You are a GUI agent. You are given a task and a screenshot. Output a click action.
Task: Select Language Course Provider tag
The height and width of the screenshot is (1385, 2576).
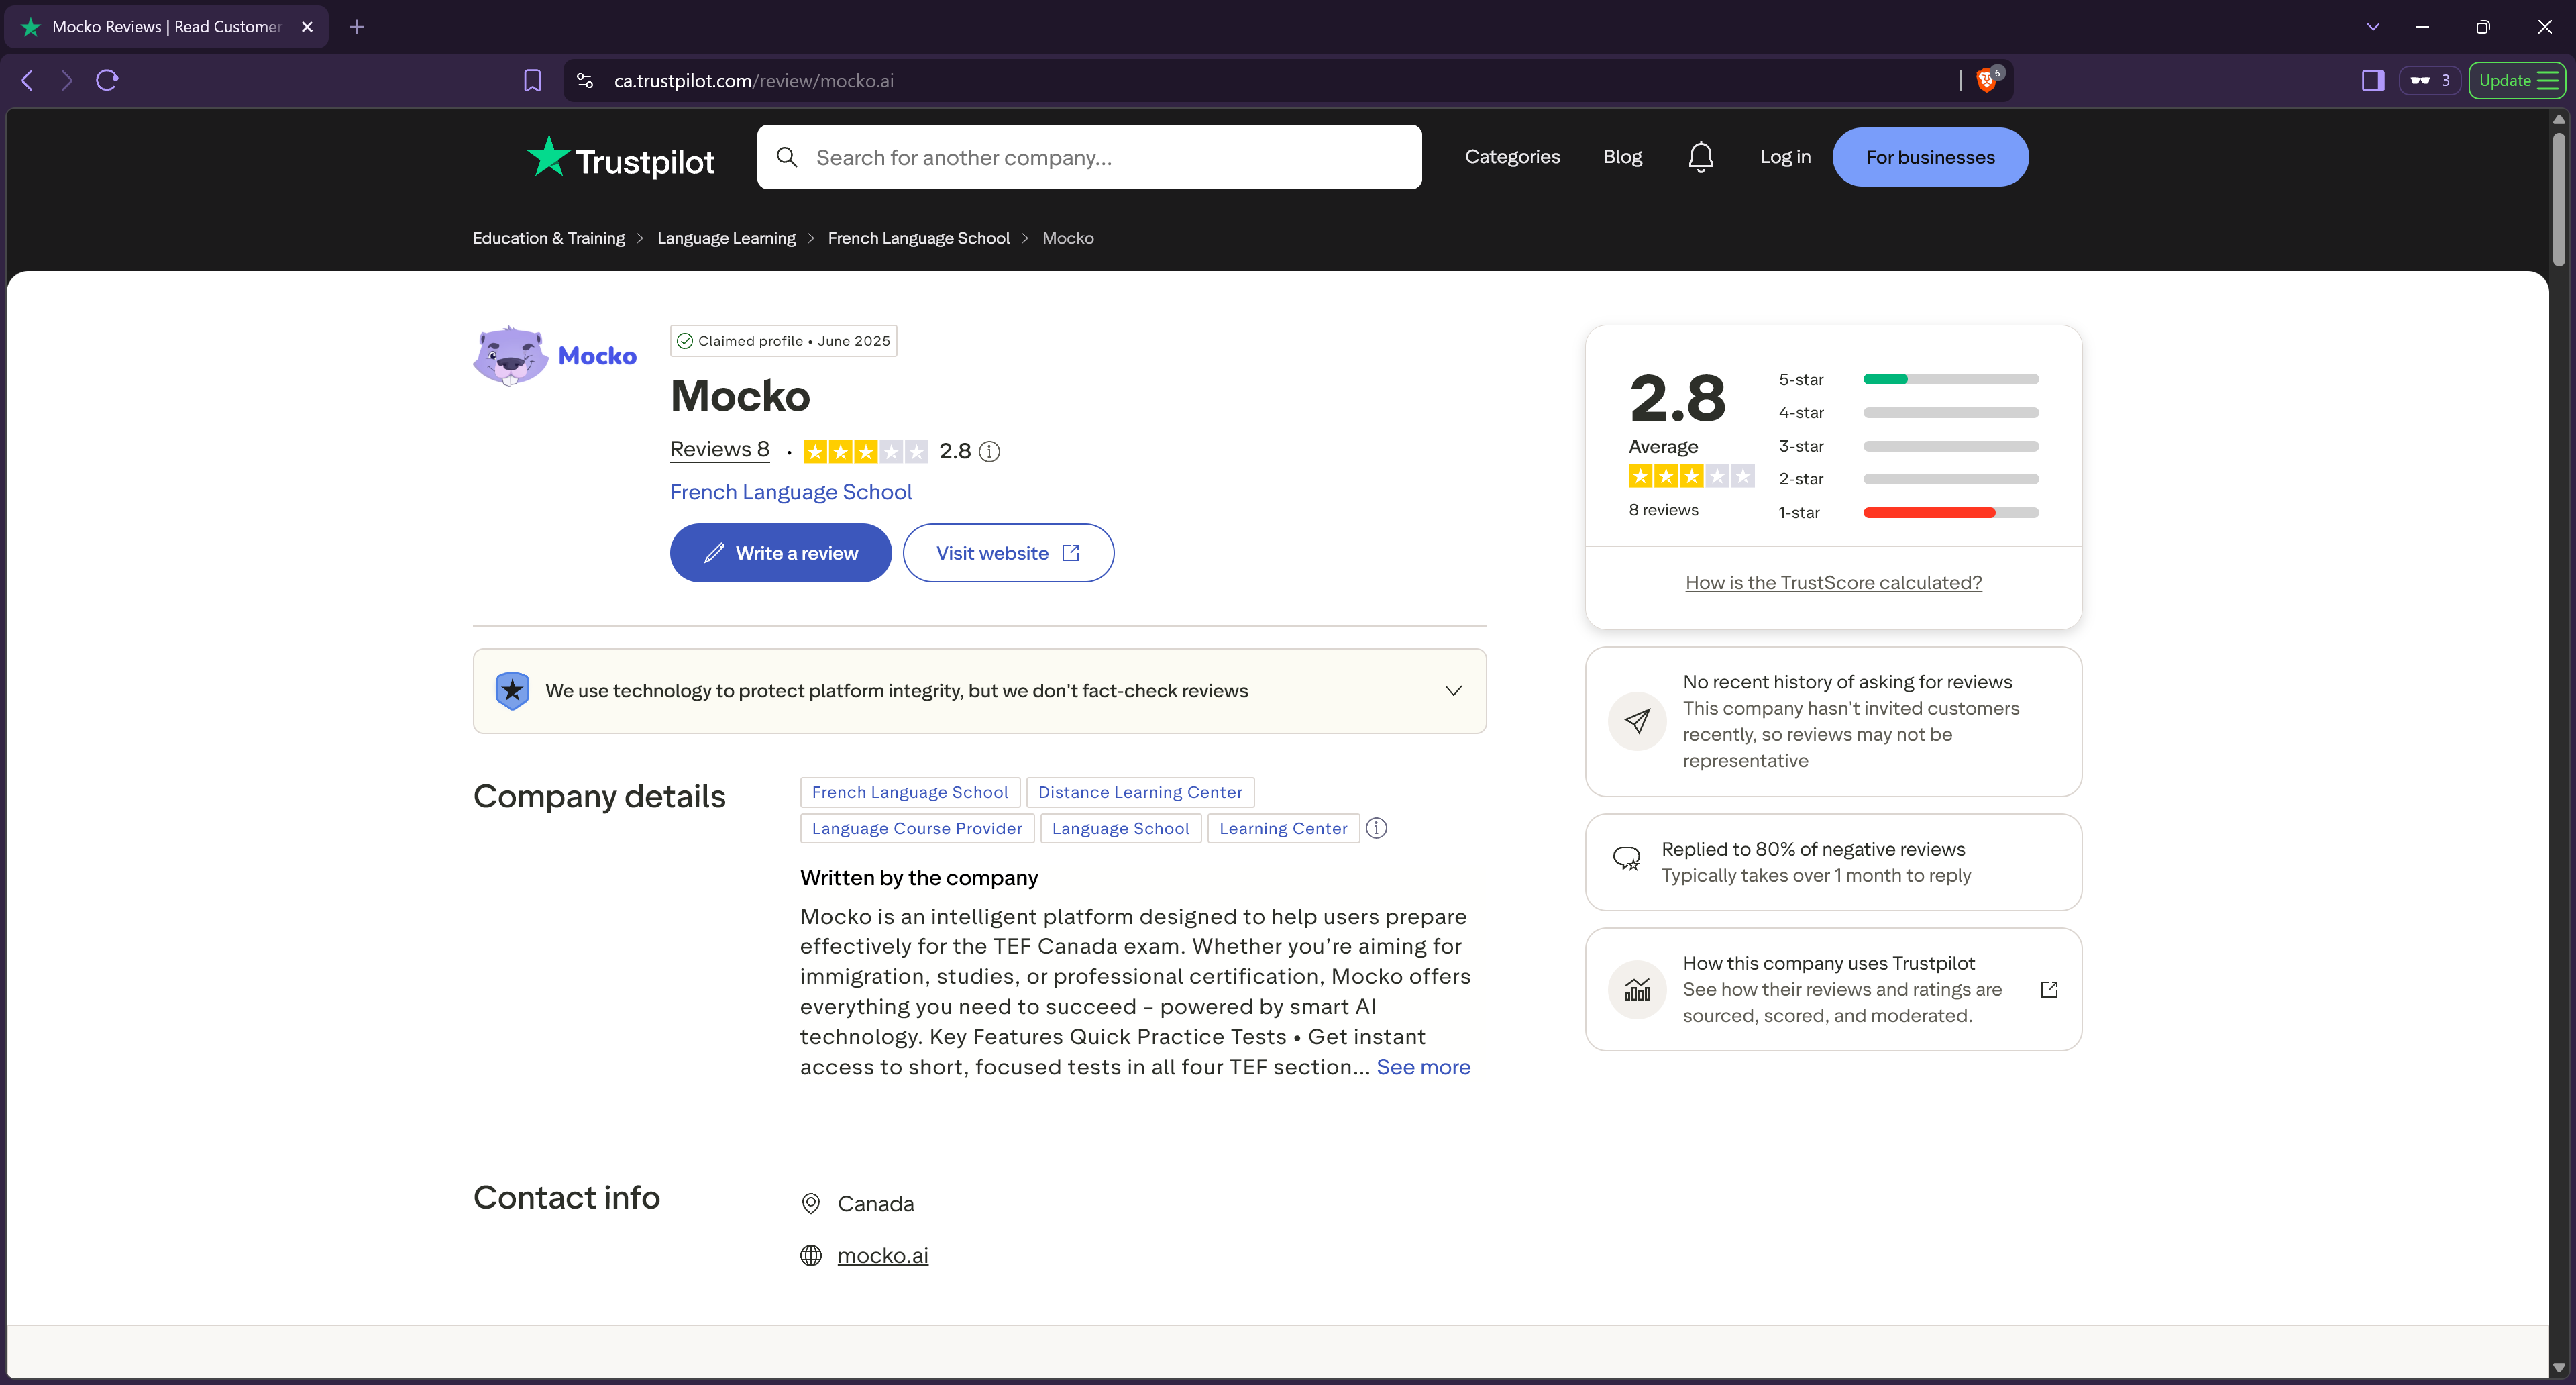pyautogui.click(x=916, y=828)
